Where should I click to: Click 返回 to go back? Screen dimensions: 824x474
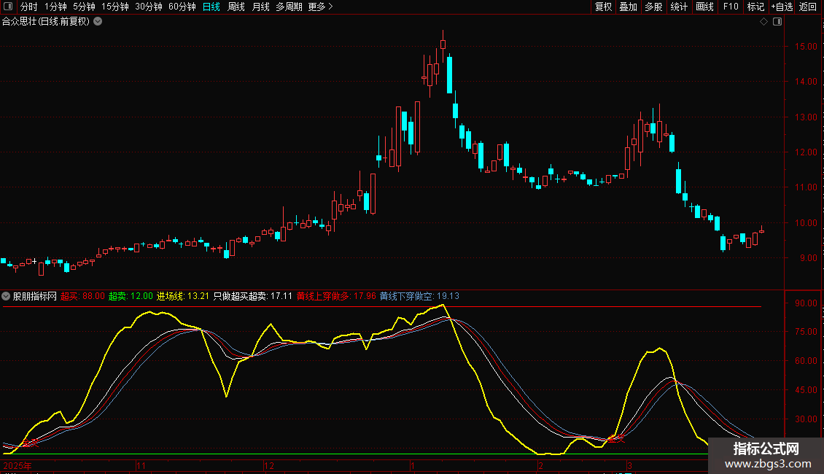click(x=808, y=7)
